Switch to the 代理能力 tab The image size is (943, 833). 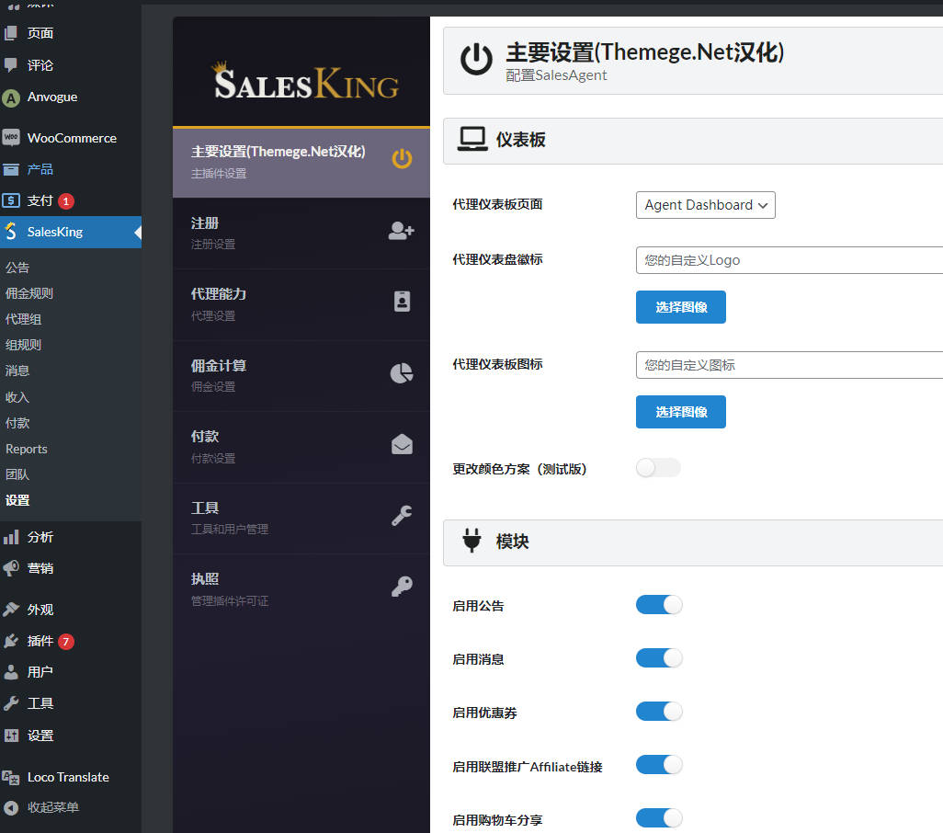point(301,304)
